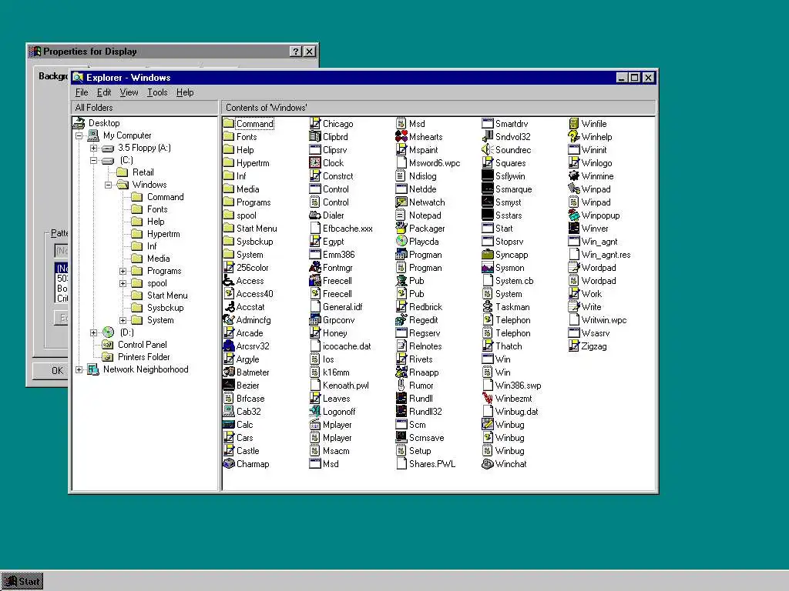Click the Winmine minesweeper icon
The width and height of the screenshot is (789, 591).
[573, 176]
